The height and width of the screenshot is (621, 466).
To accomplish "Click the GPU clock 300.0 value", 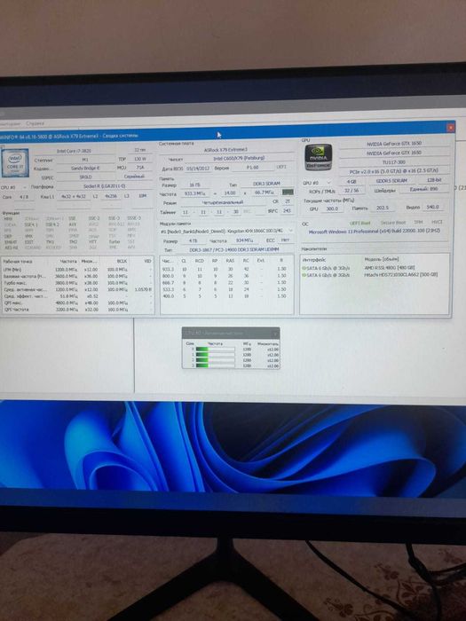I will click(x=332, y=208).
